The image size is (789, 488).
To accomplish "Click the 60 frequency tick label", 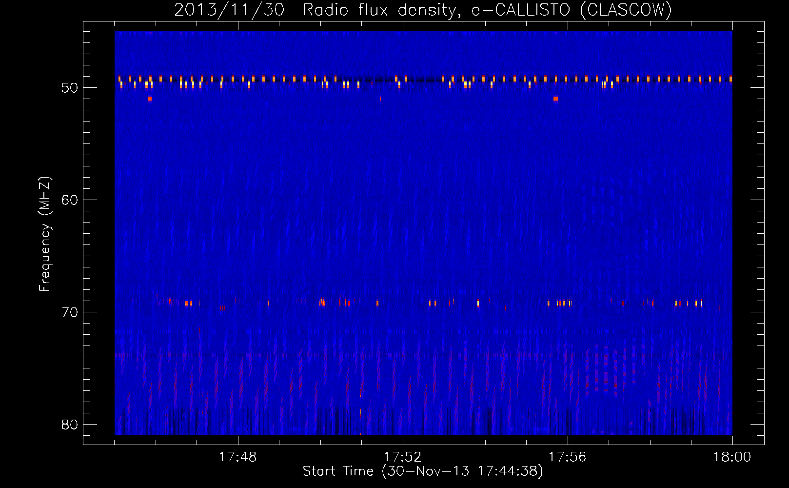I will coord(70,200).
